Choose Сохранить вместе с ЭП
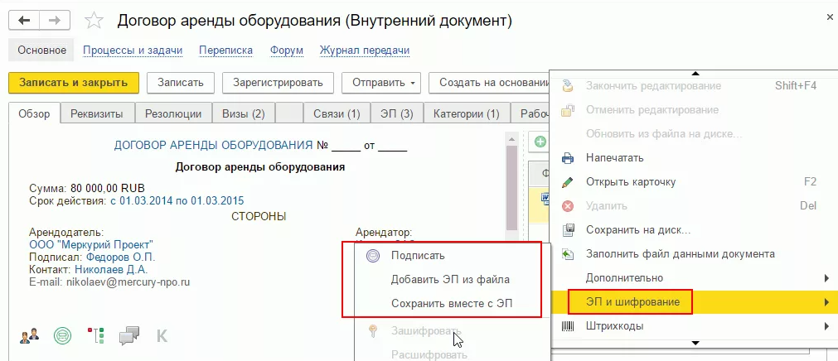 451,304
